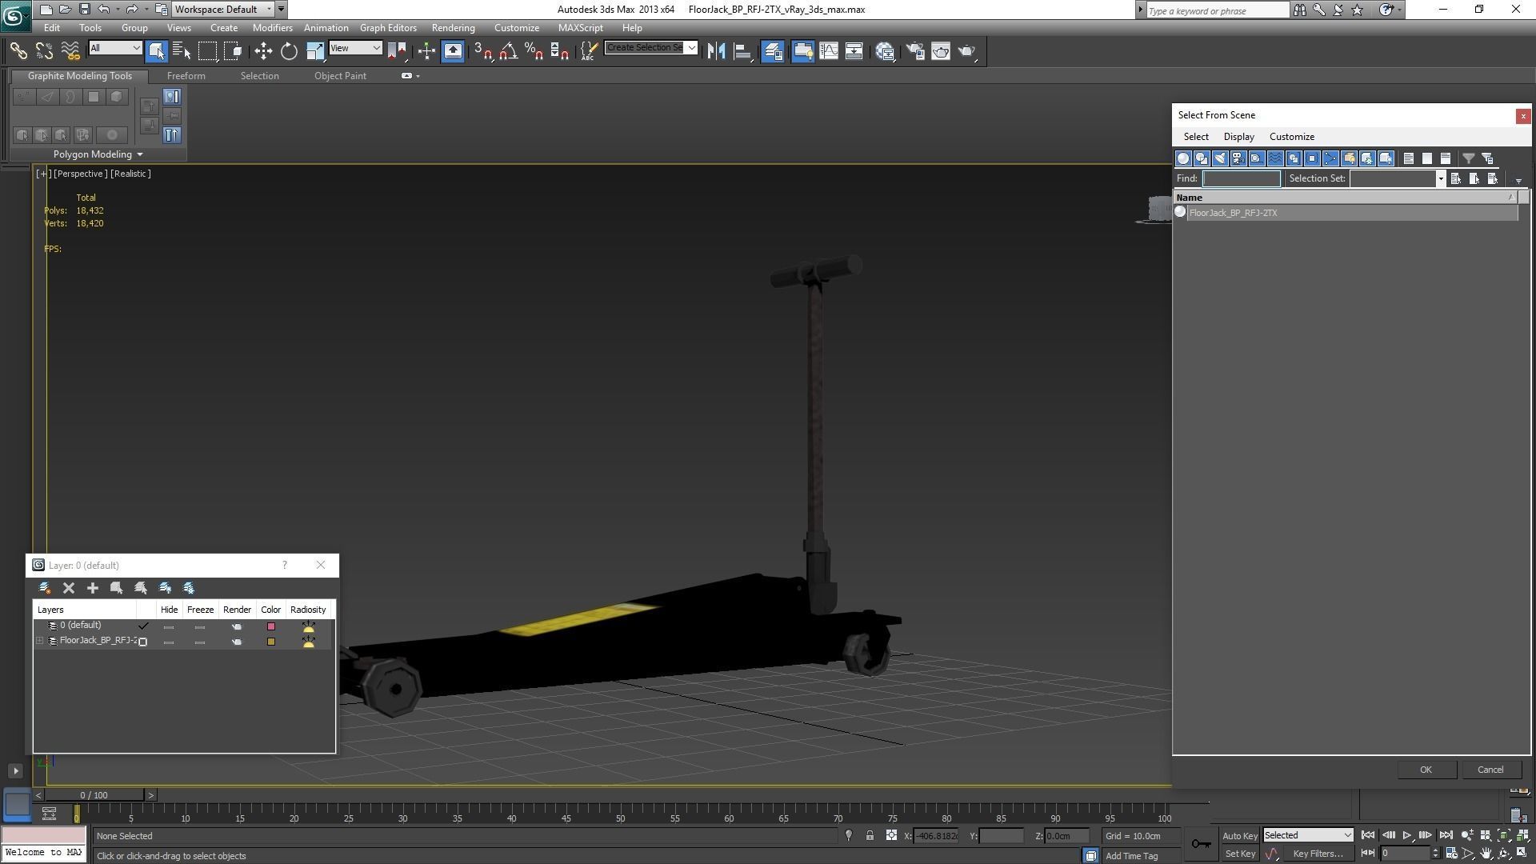Switch to the Object Paint ribbon tab
The image size is (1536, 864).
tap(340, 76)
